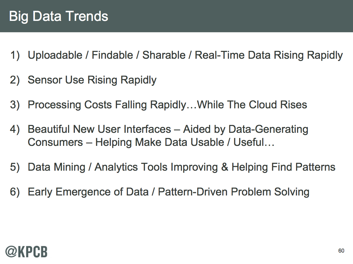Screen dimensions: 353x264
Task: Click Consumers – Helping Make Data Usable line
Action: [151, 142]
